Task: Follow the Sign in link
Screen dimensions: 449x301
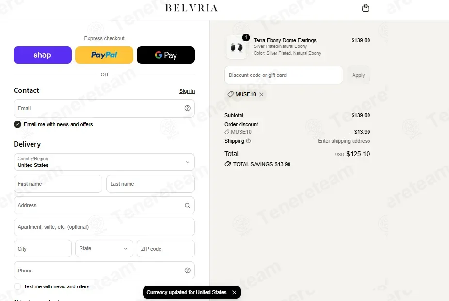Action: click(187, 91)
